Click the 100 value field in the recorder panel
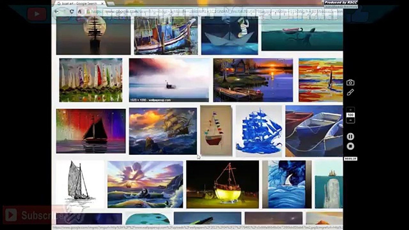409x230 pixels. 351,115
